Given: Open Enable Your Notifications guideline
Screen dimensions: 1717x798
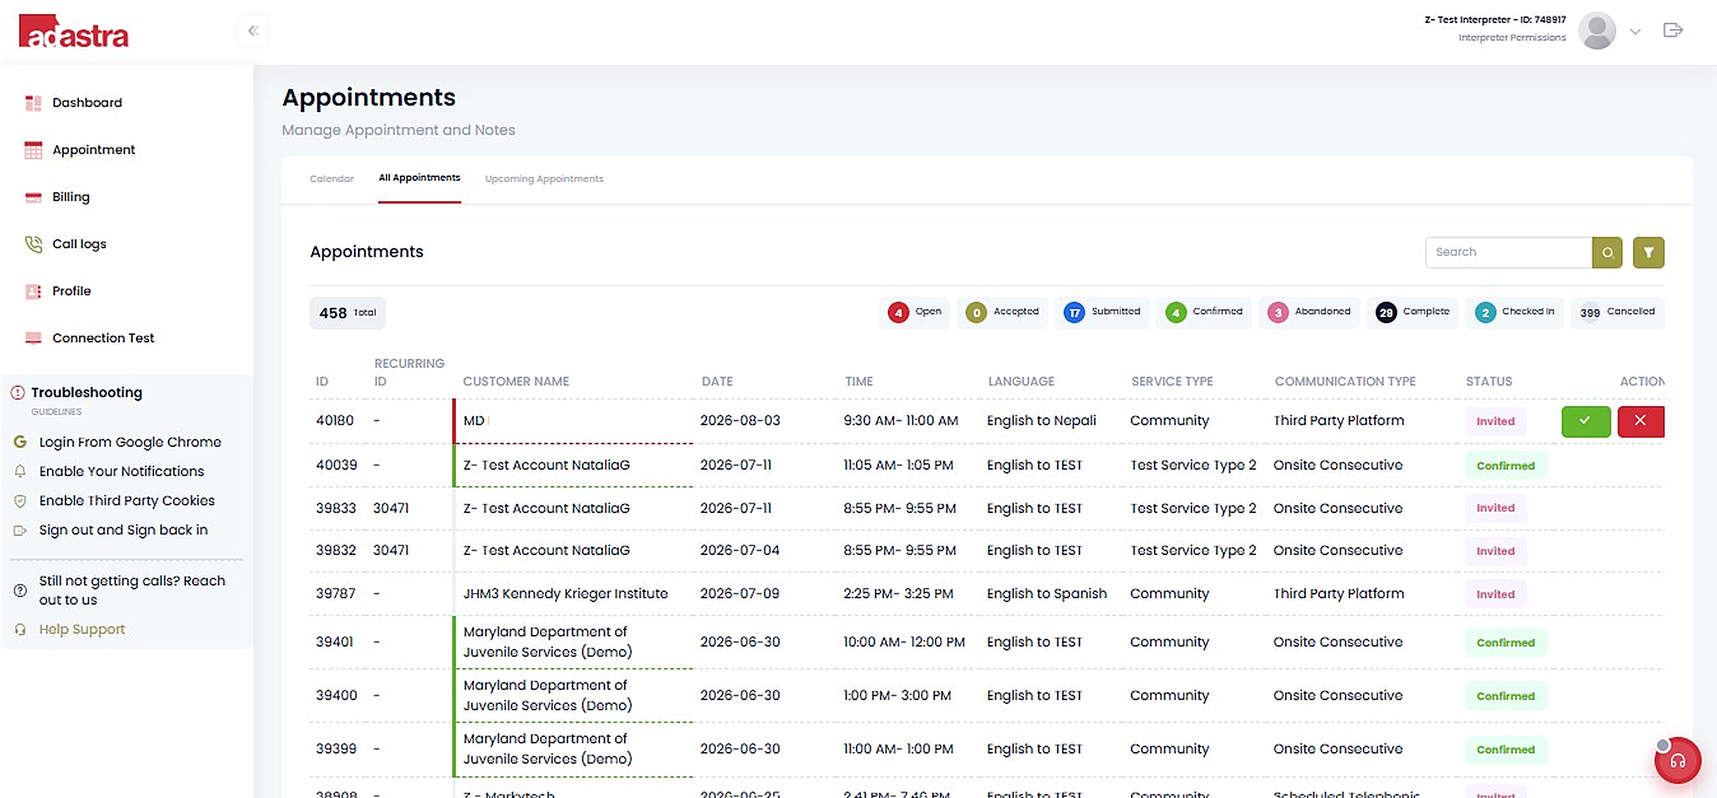Looking at the screenshot, I should click(x=121, y=472).
